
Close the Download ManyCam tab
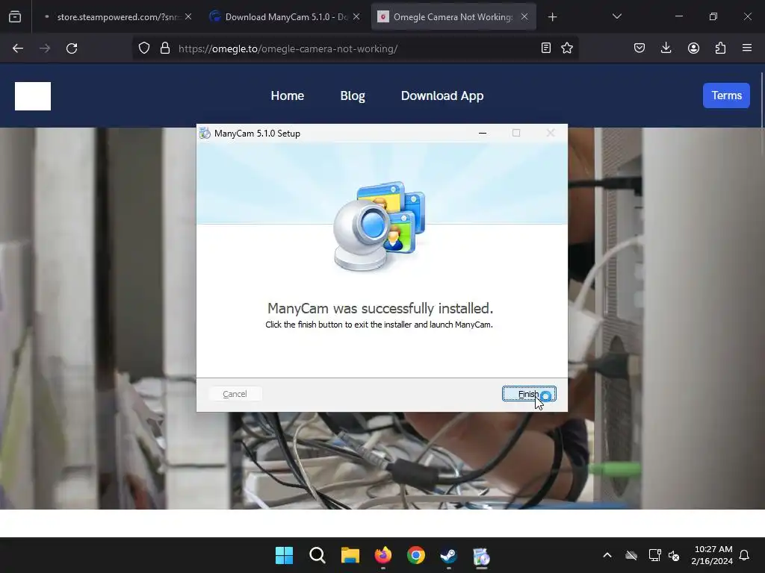(356, 16)
